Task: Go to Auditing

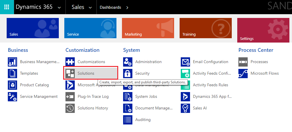Action: 143,120
